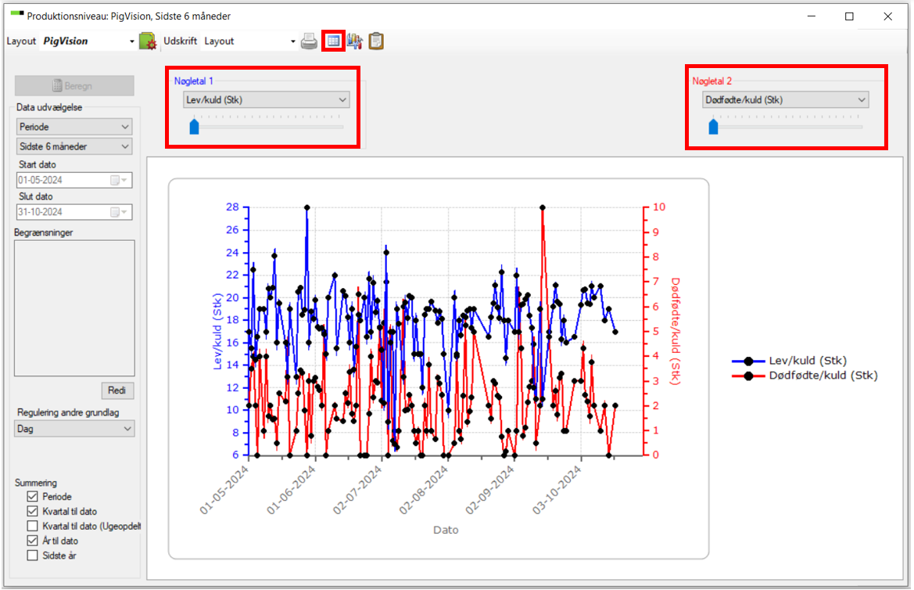Expand the Sidste 6 måneder dropdown
The image size is (914, 590).
pos(74,146)
